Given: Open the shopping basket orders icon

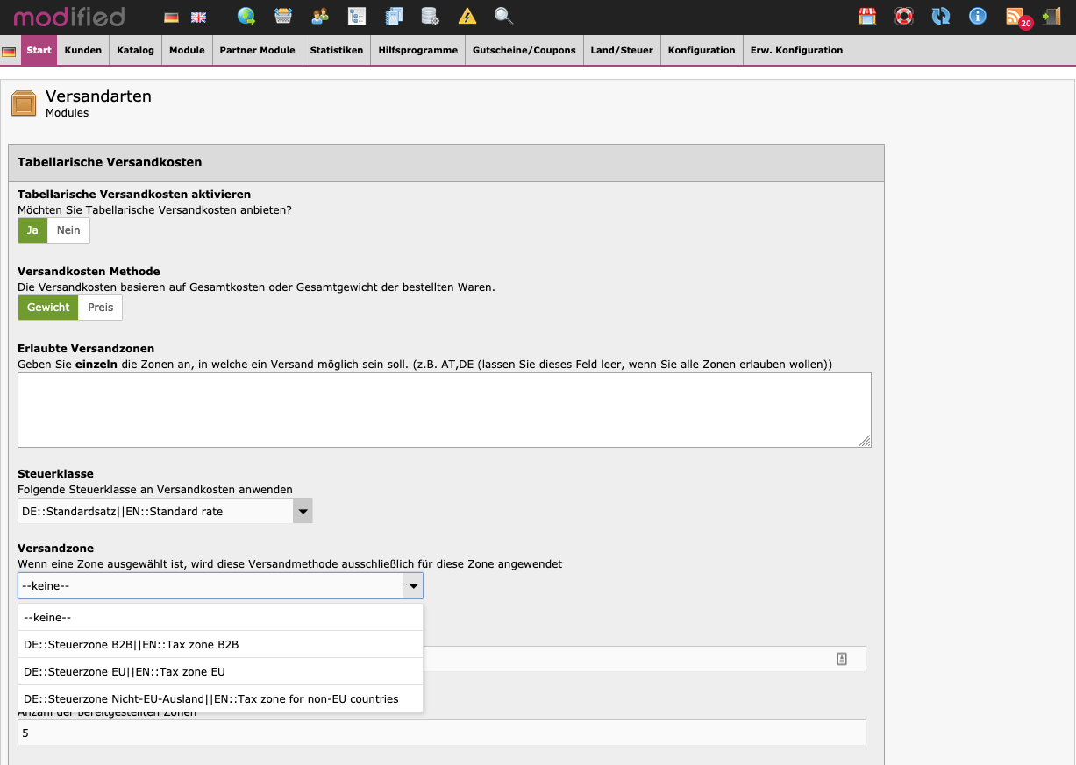Looking at the screenshot, I should pyautogui.click(x=283, y=16).
